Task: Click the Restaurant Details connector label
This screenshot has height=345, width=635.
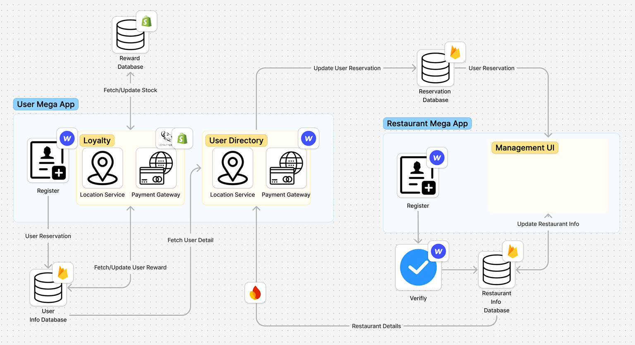Action: point(376,326)
